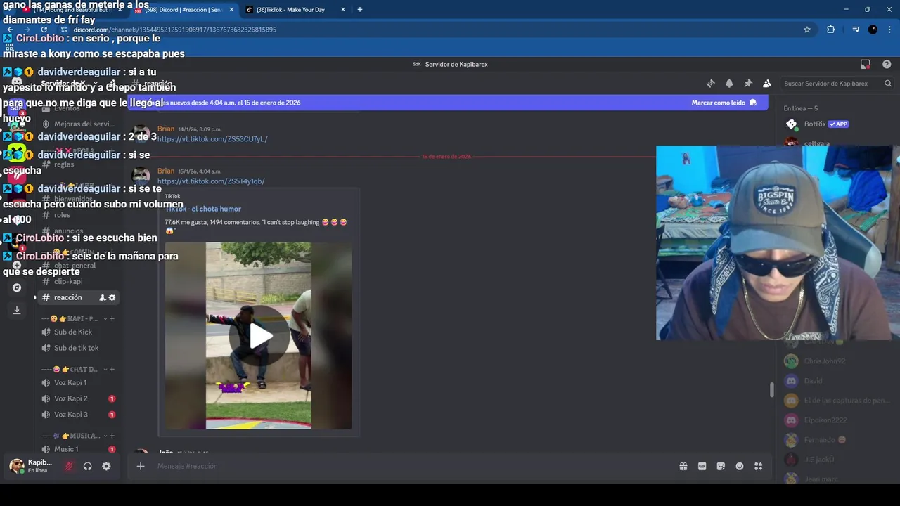Open the first vt.tiktok.com link from Brian
The width and height of the screenshot is (900, 506).
pos(212,139)
